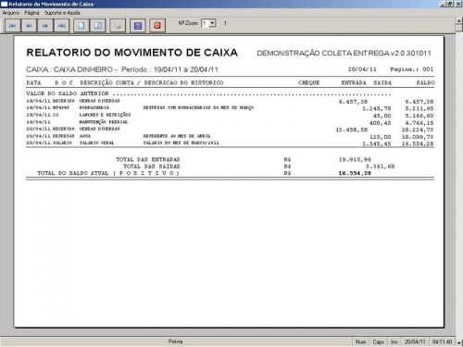The width and height of the screenshot is (463, 347).
Task: Click the SALDO column header
Action: [425, 82]
